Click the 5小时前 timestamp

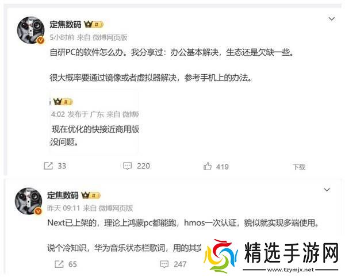[62, 37]
